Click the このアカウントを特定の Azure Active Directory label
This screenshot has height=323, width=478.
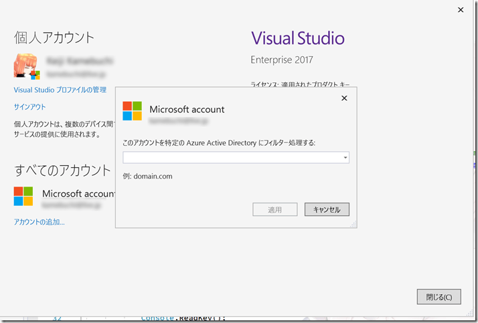(x=219, y=143)
